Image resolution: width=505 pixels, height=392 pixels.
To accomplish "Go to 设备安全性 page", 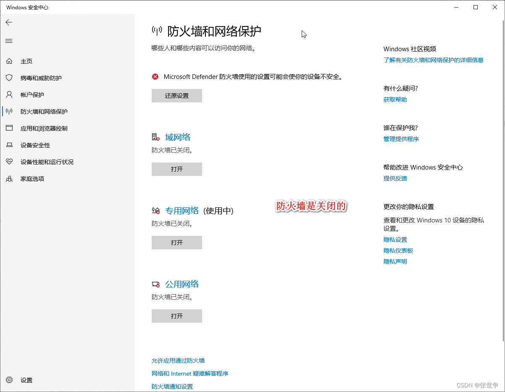I will tap(35, 145).
